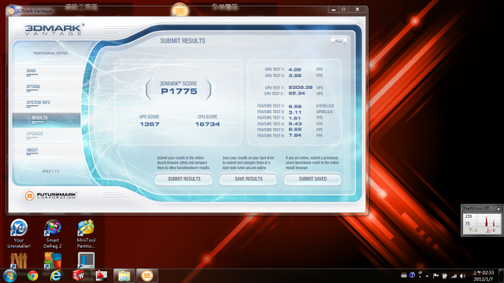This screenshot has width=504, height=283.
Task: Switch to 3DMark Vantage taskbar button
Action: coord(147,276)
